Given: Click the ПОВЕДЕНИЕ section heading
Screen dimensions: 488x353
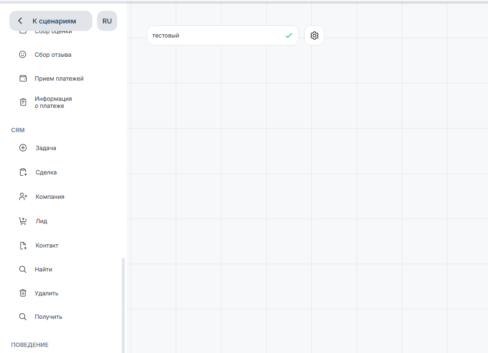Looking at the screenshot, I should tap(30, 345).
